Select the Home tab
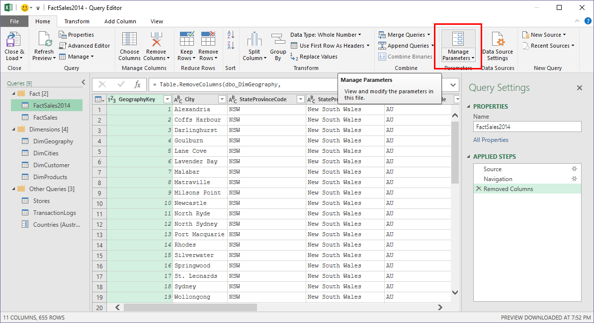 (43, 21)
